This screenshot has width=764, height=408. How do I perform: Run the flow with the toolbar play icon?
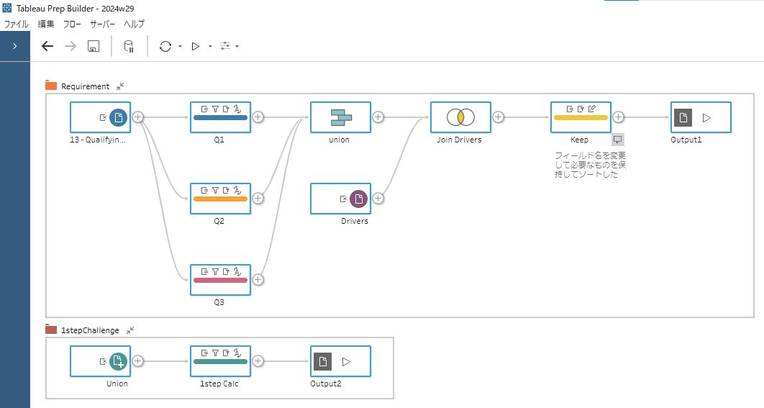point(196,46)
